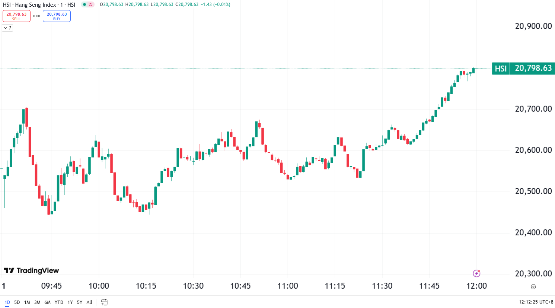Open chart settings hexagon gear icon
This screenshot has height=308, width=555.
pyautogui.click(x=533, y=286)
